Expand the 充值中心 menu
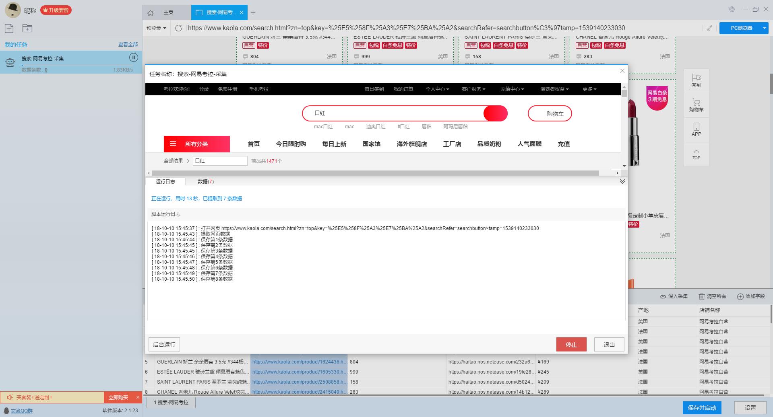Viewport: 773px width, 417px height. (512, 89)
